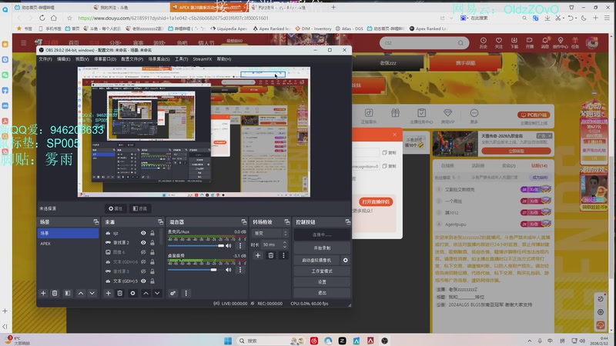Open 桌面音频 three-dot options
The width and height of the screenshot is (616, 346).
[240, 270]
